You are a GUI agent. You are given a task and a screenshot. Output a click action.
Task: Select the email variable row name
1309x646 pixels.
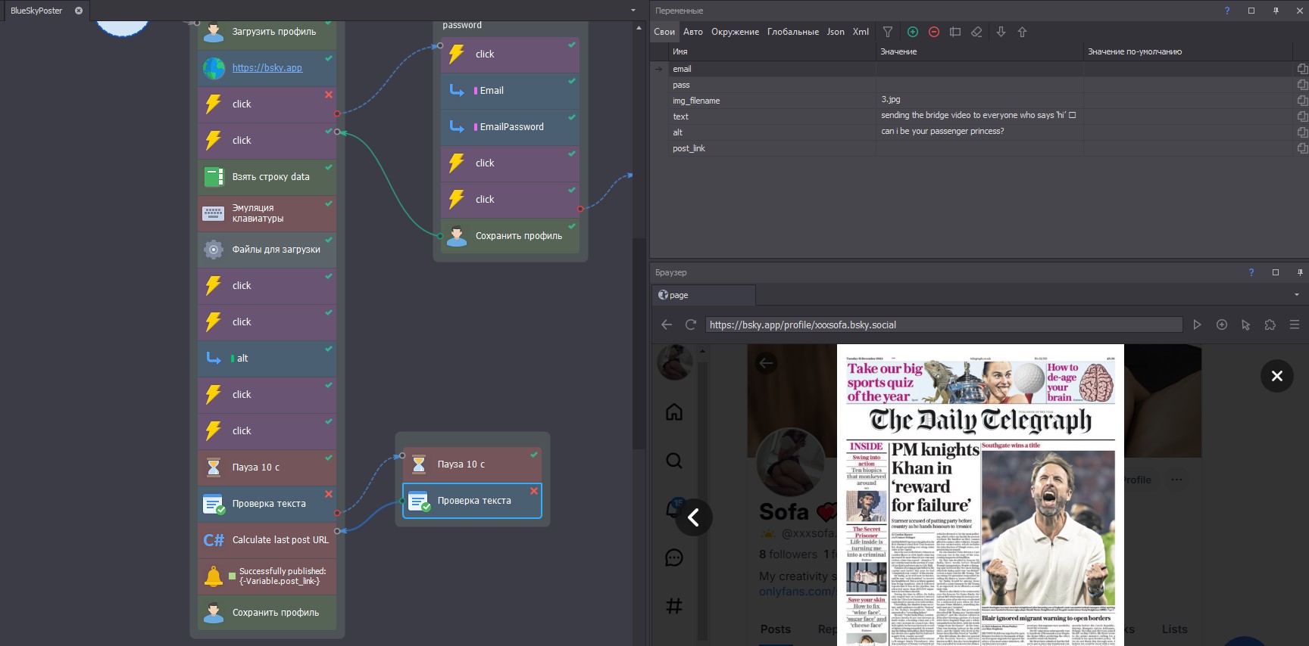coord(682,69)
